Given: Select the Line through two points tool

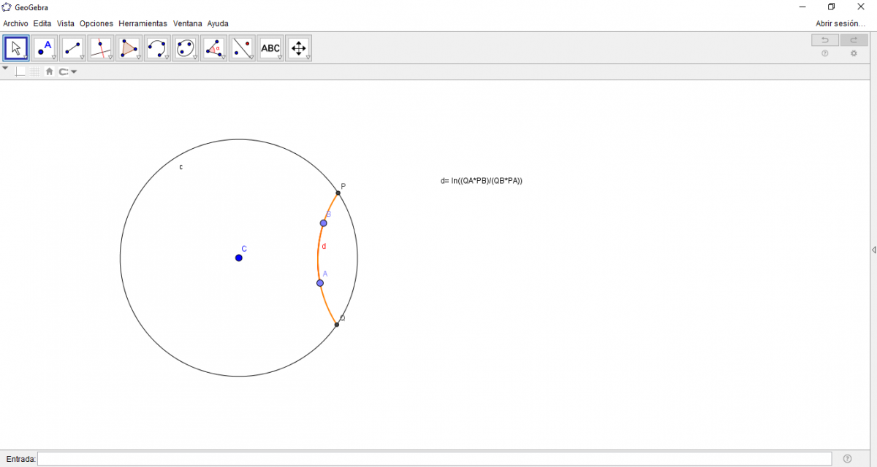Looking at the screenshot, I should coord(72,48).
